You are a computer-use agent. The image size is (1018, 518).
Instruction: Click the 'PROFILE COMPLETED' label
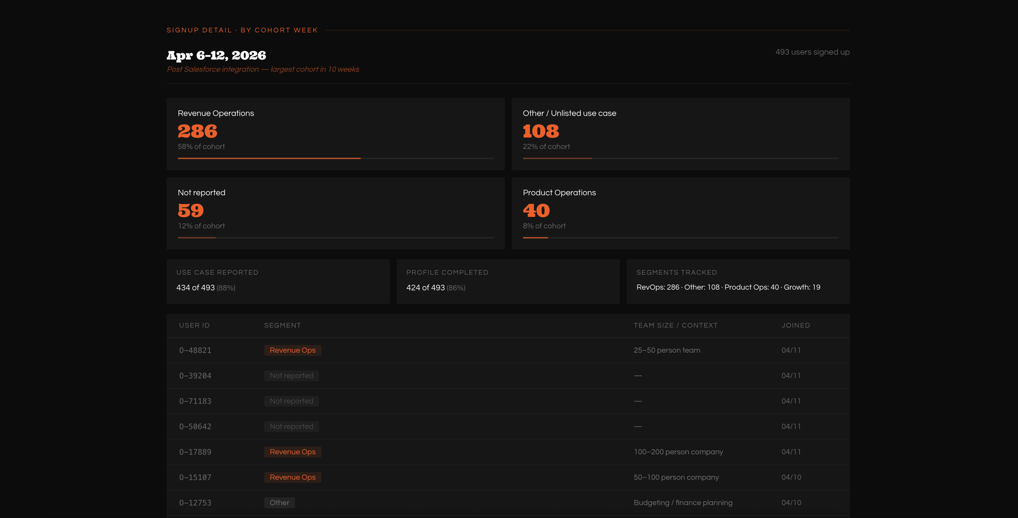[x=447, y=272]
